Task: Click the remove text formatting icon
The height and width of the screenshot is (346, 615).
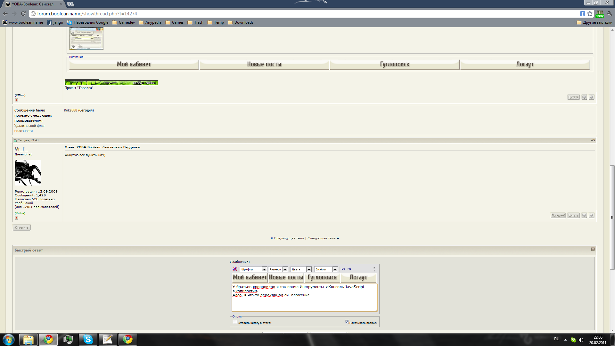Action: coord(235,269)
